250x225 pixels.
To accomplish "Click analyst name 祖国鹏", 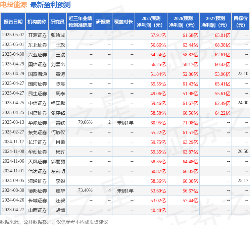I will coord(58,103).
